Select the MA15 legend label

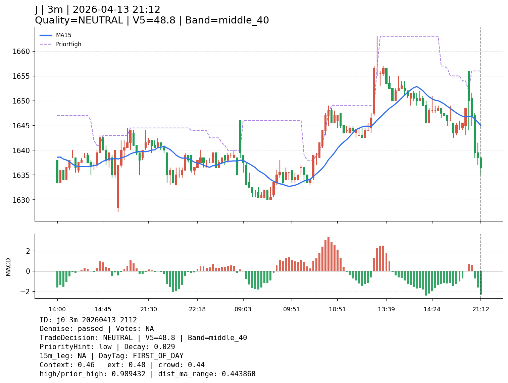[x=63, y=35]
